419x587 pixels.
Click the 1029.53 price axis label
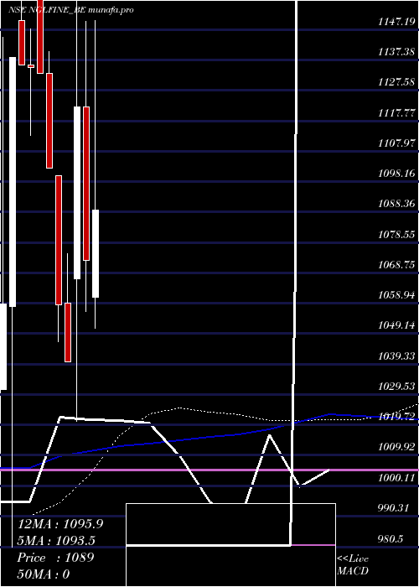[x=396, y=386]
